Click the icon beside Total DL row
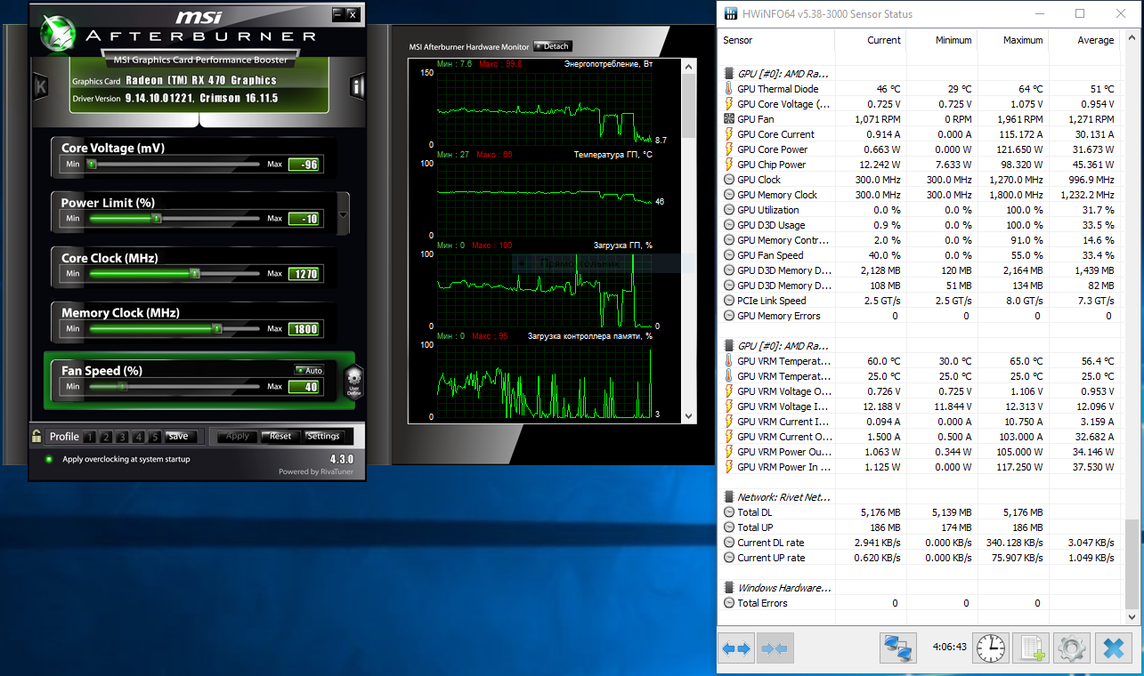This screenshot has height=676, width=1144. click(x=728, y=512)
